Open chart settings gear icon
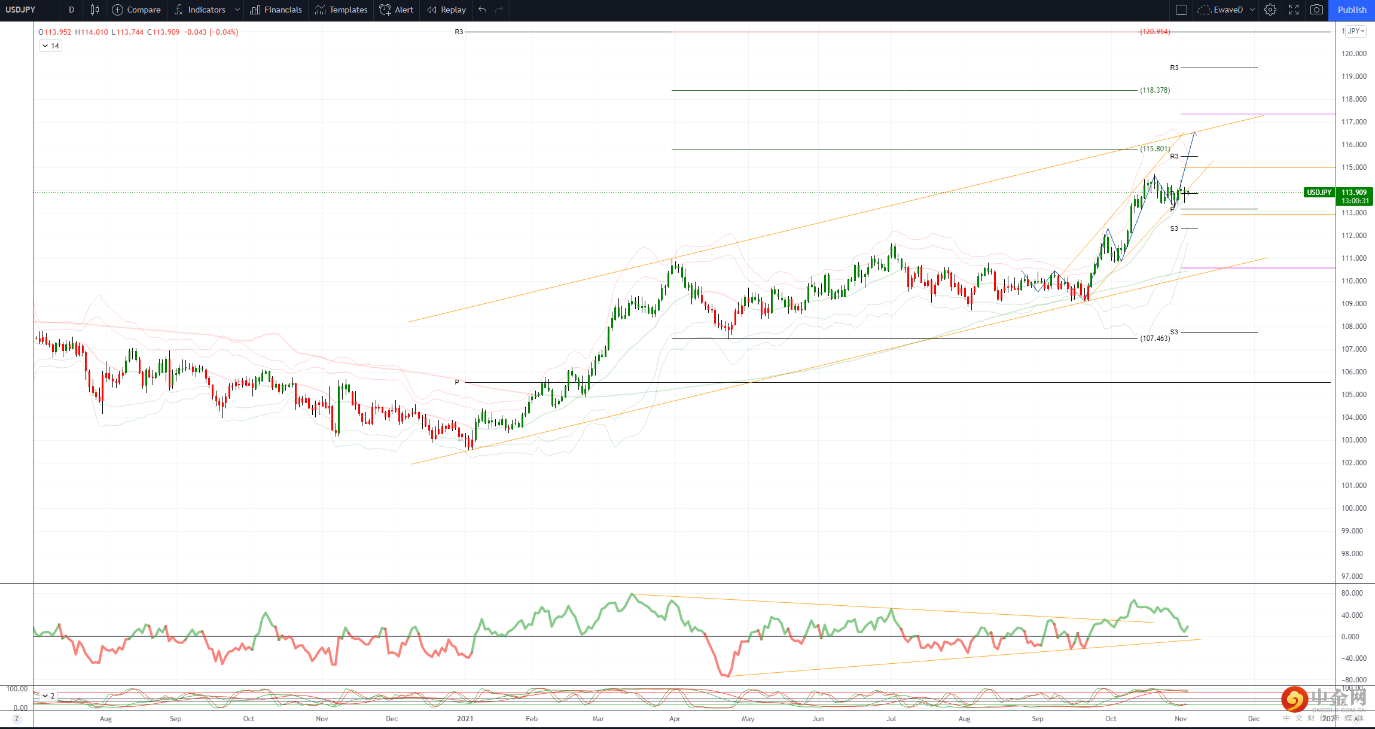Viewport: 1375px width, 729px height. click(1270, 10)
